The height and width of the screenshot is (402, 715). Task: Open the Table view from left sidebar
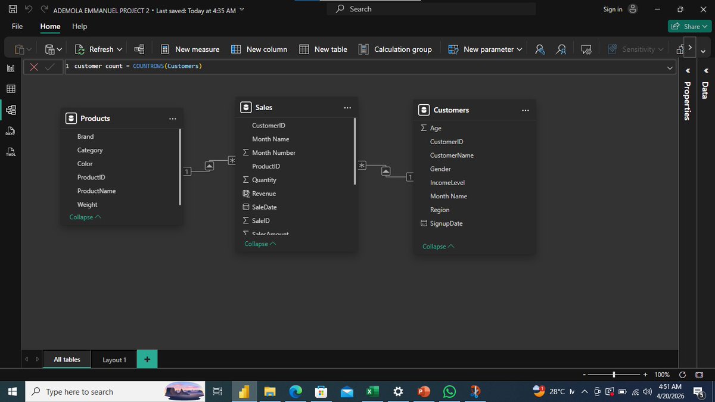(x=10, y=89)
